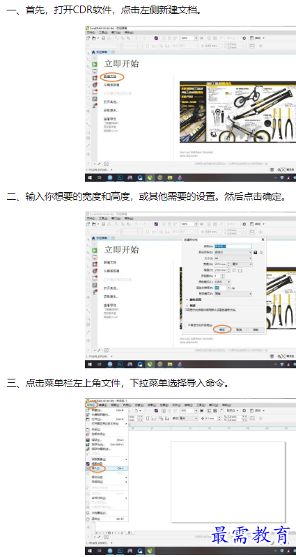Collapse the 描述 section in dialog

[x=189, y=306]
